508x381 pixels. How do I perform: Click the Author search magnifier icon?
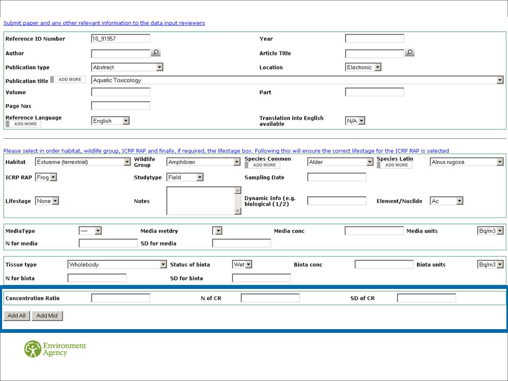point(156,52)
